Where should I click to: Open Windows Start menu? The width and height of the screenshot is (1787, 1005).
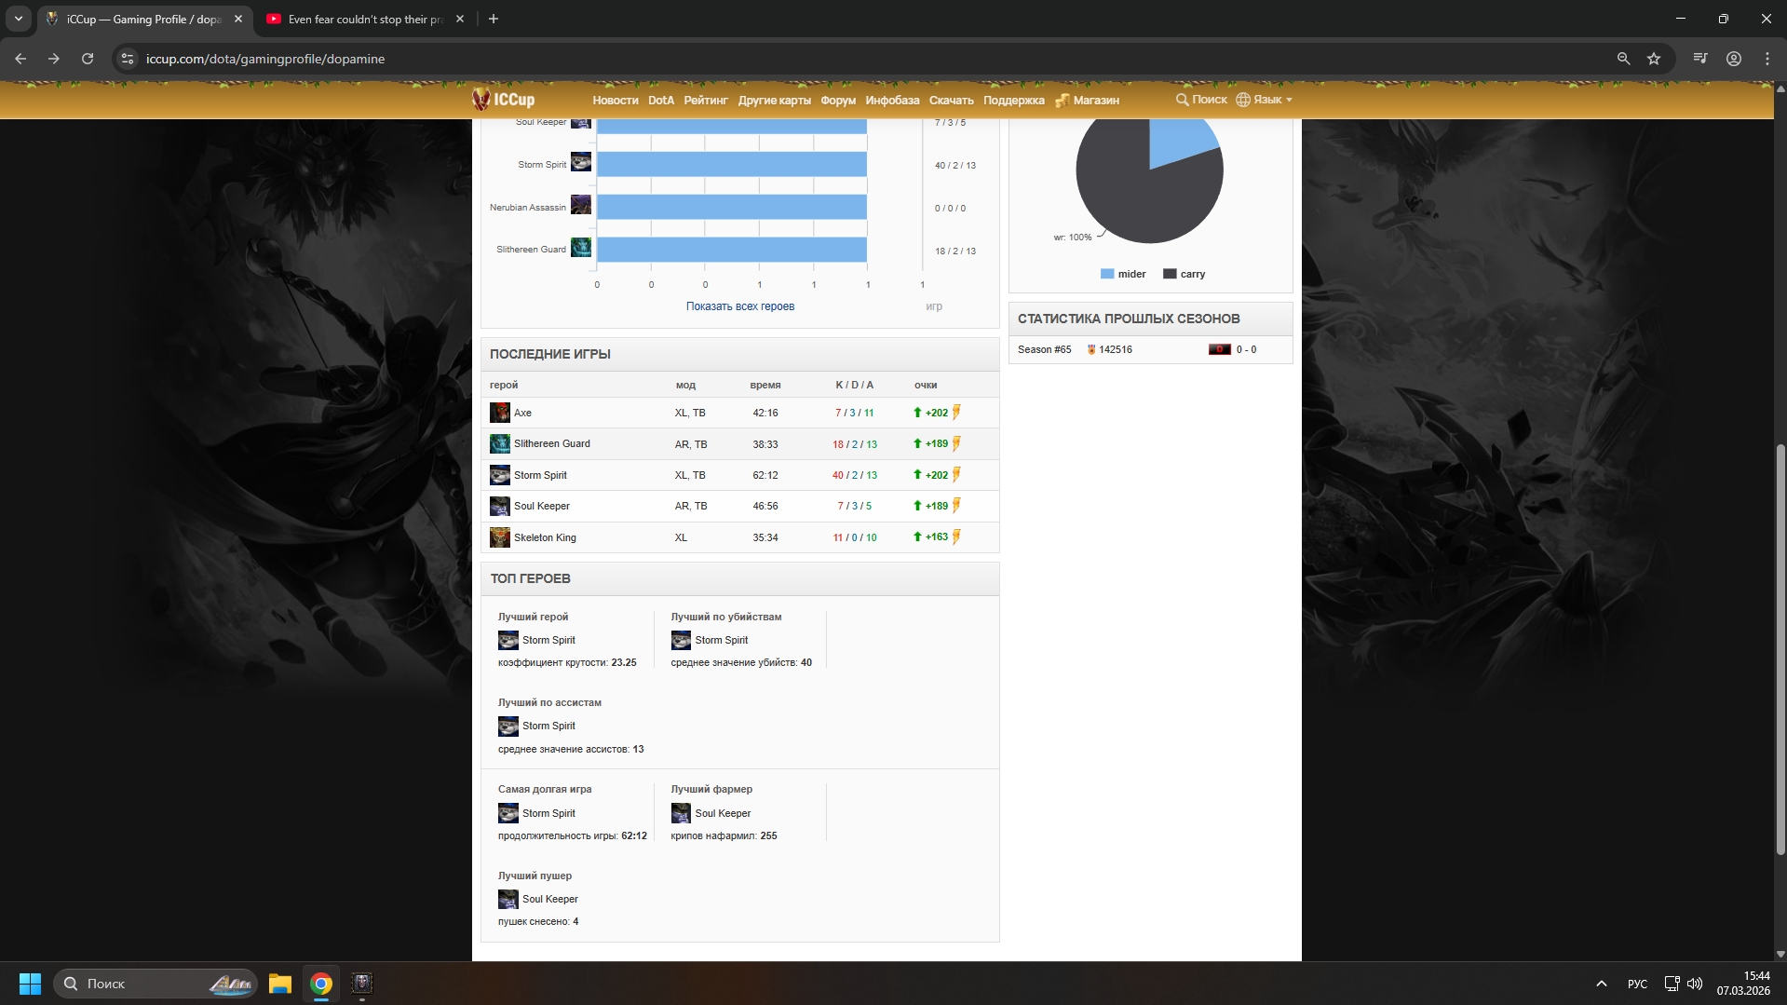click(30, 984)
